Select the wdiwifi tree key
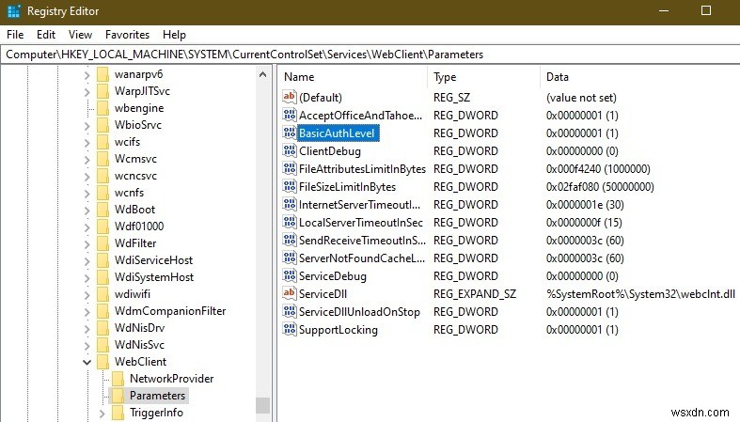This screenshot has height=422, width=740. (x=133, y=294)
